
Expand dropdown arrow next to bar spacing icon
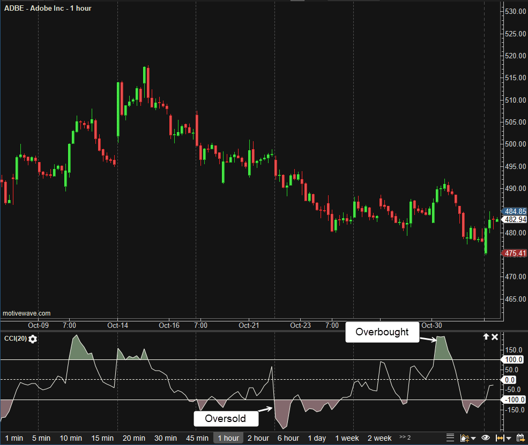508,439
